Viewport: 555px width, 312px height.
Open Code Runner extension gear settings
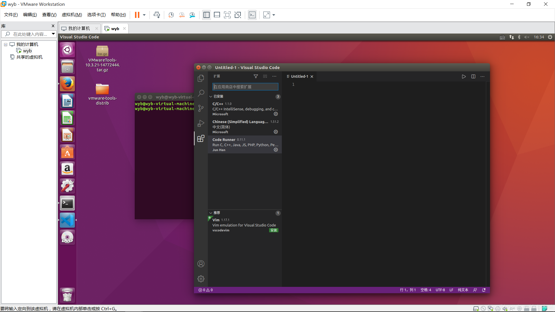tap(276, 150)
